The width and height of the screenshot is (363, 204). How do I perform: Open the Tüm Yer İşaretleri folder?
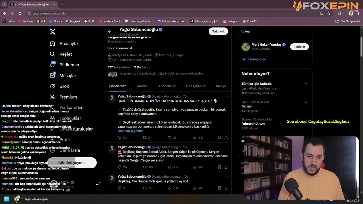pos(347,21)
